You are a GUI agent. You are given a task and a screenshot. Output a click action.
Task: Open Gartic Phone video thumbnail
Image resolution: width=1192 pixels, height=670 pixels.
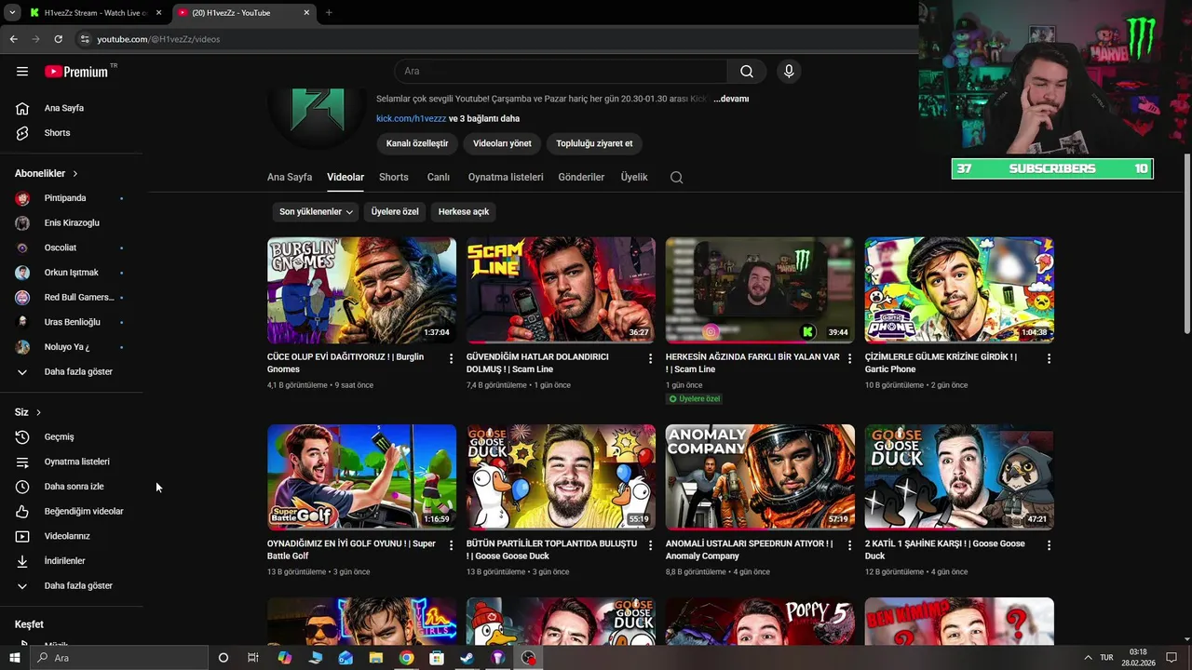[x=959, y=290]
